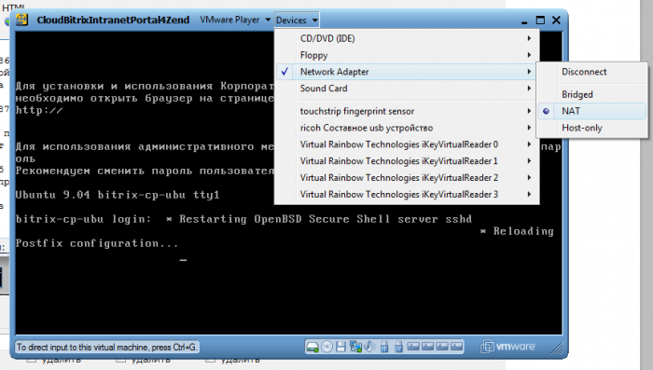Click the floppy drive status icon
Screen dimensions: 653x370
pos(340,347)
